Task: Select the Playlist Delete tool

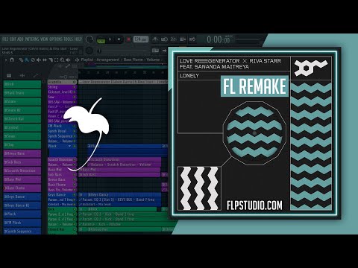Action: pos(33,60)
